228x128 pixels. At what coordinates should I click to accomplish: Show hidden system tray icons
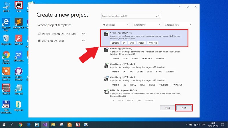point(186,125)
